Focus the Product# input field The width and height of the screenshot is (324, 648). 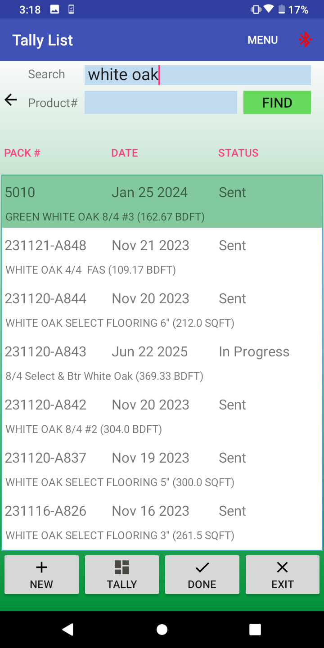point(161,103)
